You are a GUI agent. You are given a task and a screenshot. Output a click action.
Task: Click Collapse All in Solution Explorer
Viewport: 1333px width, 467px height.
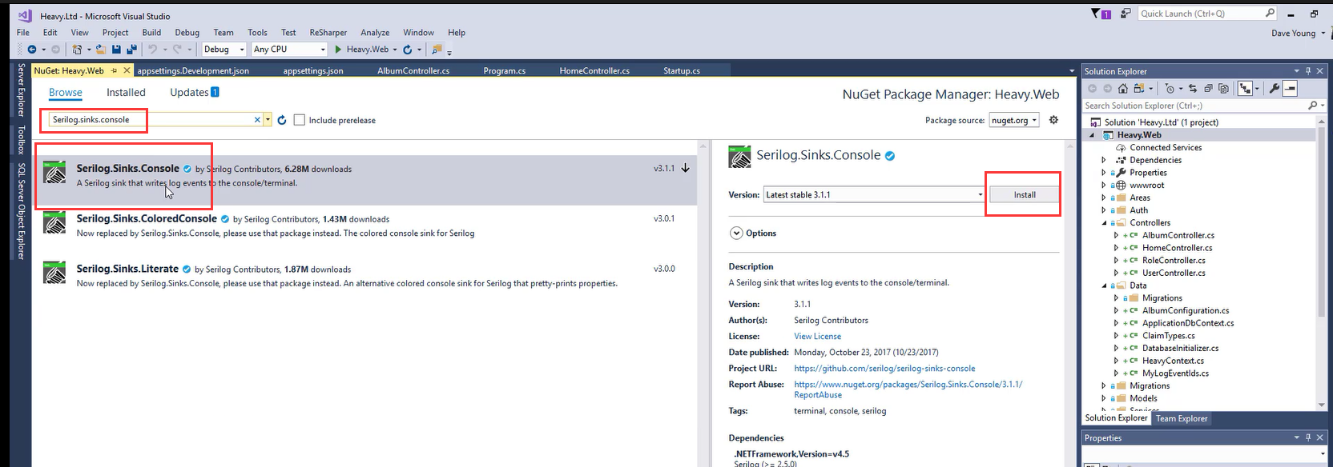[x=1208, y=89]
